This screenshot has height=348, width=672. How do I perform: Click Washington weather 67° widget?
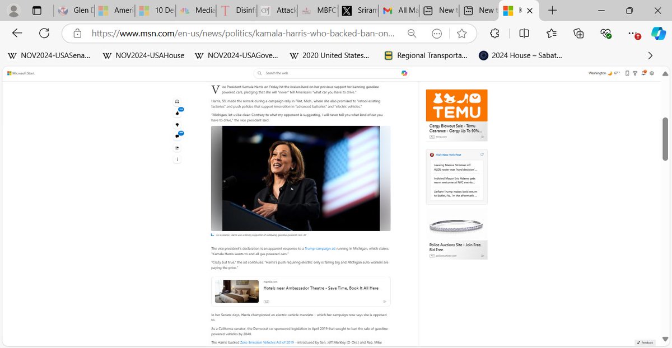[605, 73]
